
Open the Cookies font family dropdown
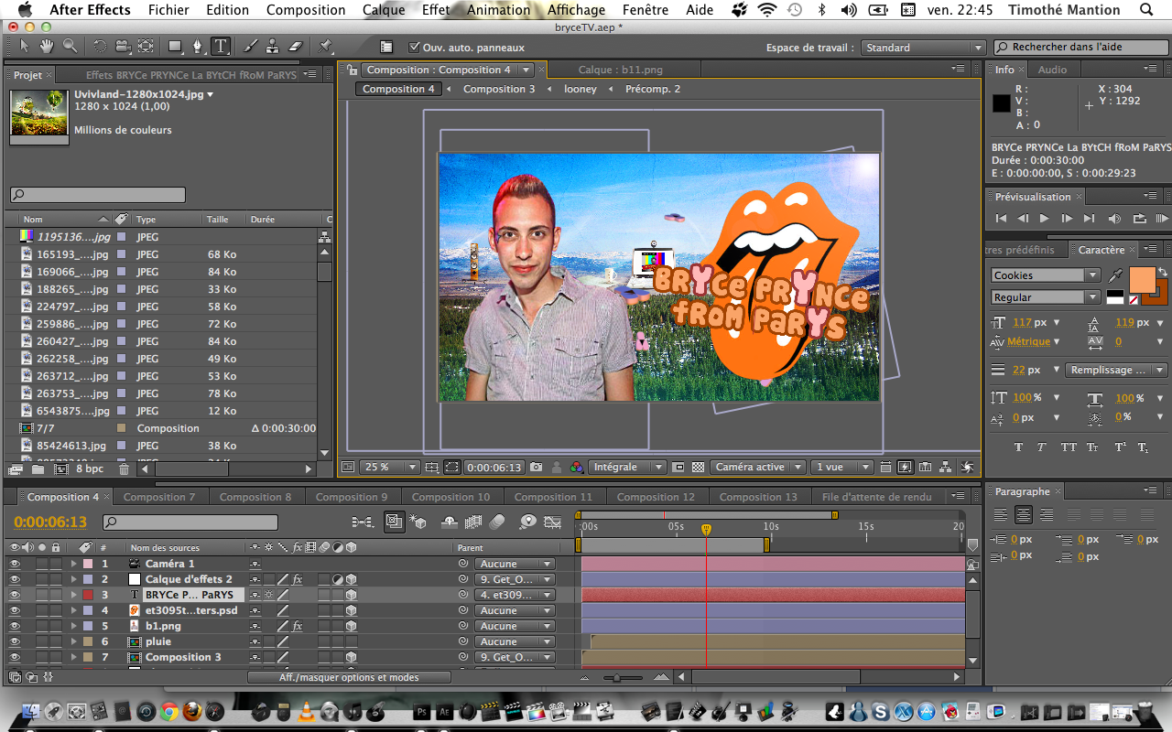(x=1046, y=275)
